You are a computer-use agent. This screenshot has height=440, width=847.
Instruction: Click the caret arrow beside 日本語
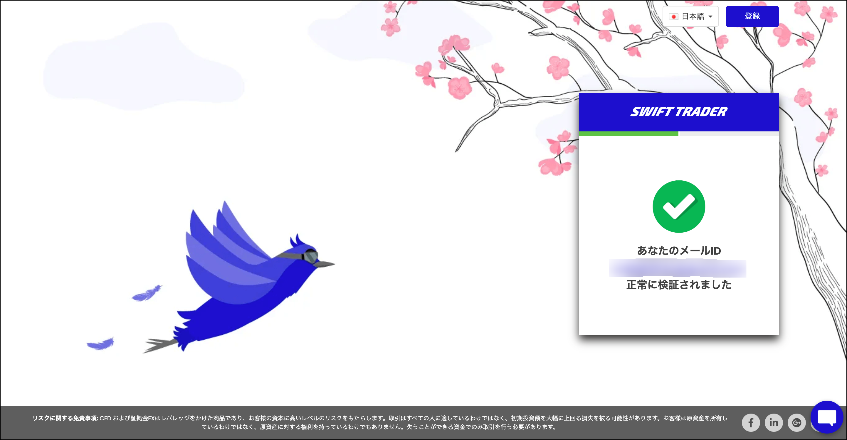click(x=710, y=16)
